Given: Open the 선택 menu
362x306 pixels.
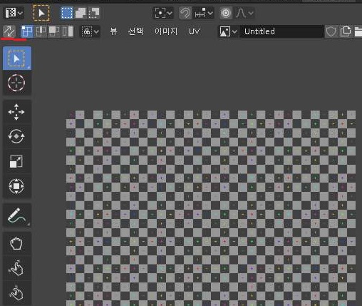Looking at the screenshot, I should tap(135, 31).
